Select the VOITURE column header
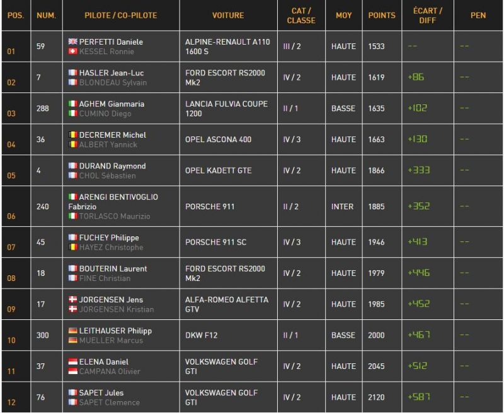Screen dimensions: 504x413 [228, 15]
